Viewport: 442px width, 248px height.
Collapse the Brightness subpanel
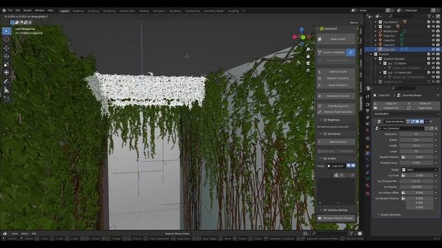tap(321, 120)
